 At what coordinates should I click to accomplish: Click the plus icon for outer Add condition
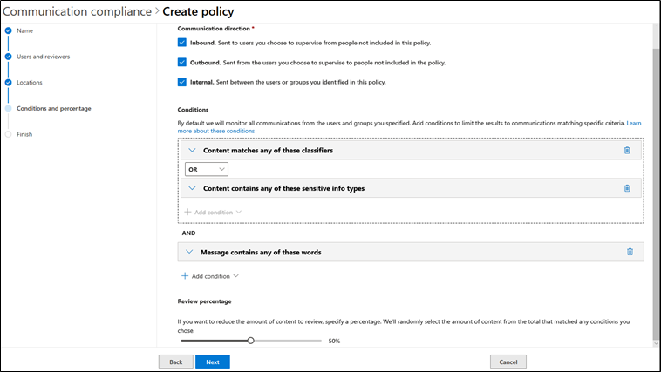pos(185,276)
